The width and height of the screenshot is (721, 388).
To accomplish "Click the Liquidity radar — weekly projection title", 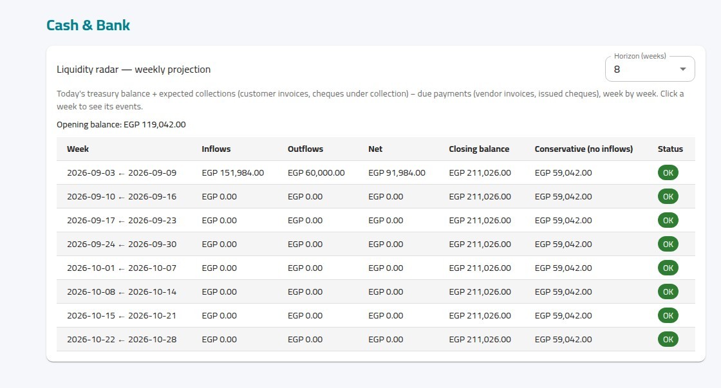I will 133,69.
